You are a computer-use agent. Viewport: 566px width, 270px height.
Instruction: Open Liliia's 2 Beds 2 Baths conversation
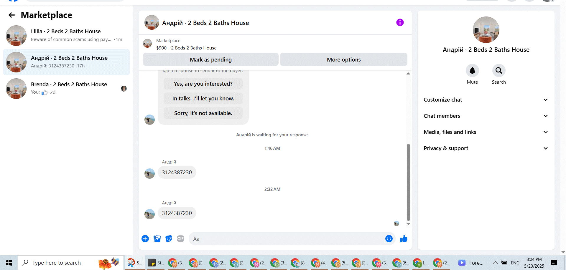point(66,35)
